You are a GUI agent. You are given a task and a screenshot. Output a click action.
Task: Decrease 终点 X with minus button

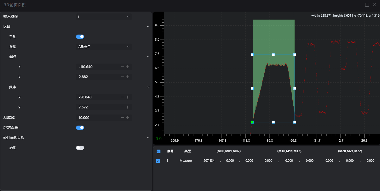[x=123, y=97]
